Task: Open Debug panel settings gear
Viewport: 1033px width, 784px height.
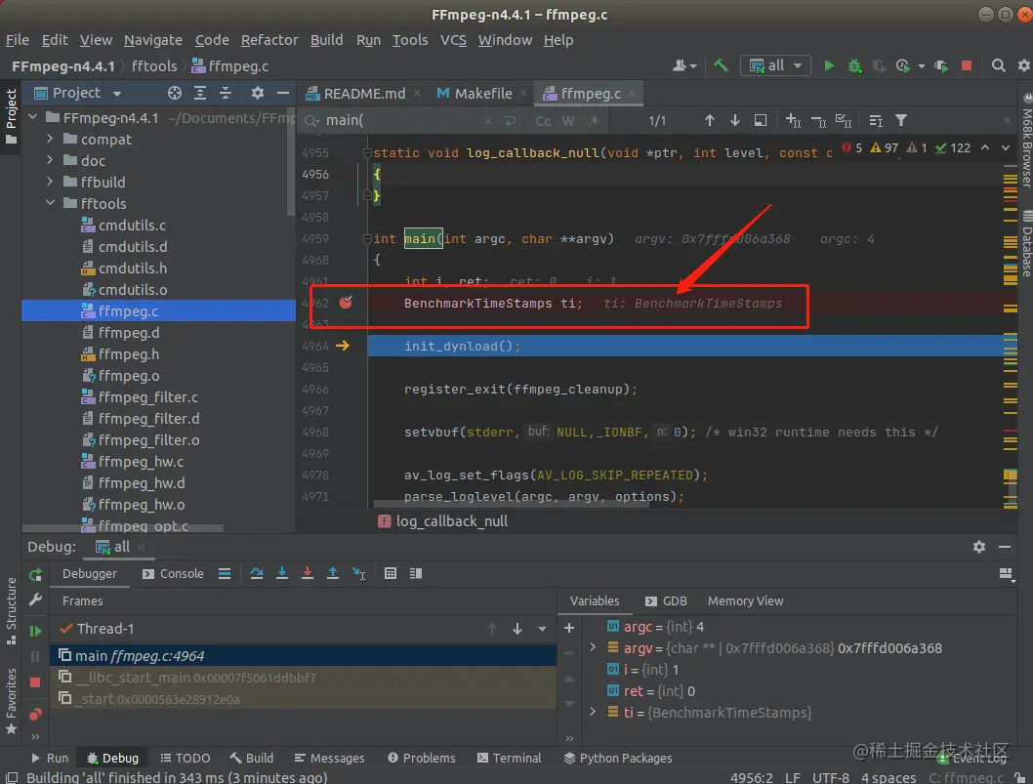Action: (979, 546)
